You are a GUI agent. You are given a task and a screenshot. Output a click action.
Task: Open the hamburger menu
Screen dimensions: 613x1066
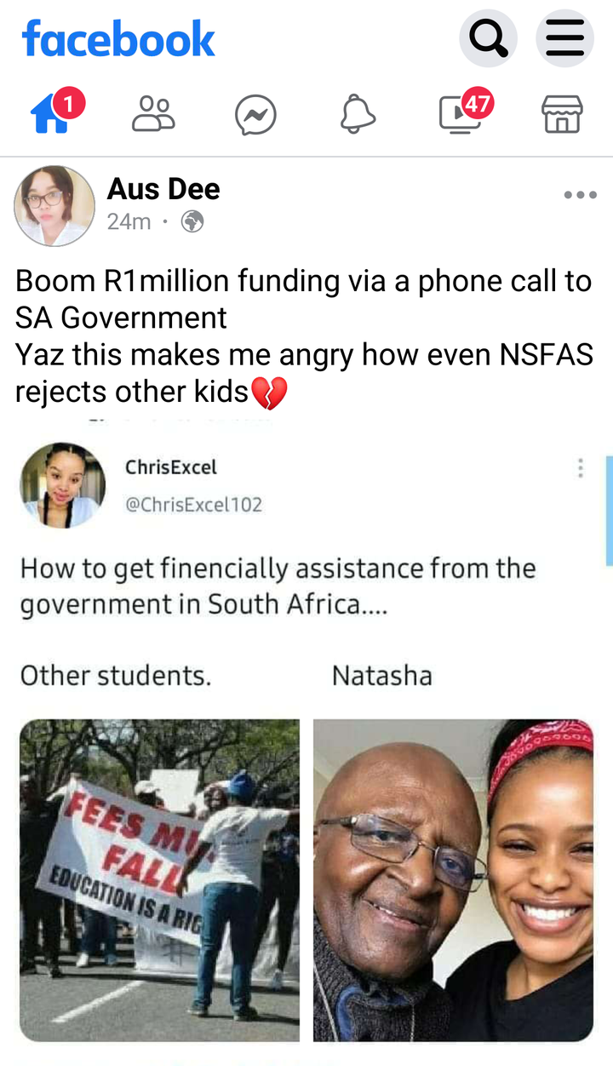point(564,37)
